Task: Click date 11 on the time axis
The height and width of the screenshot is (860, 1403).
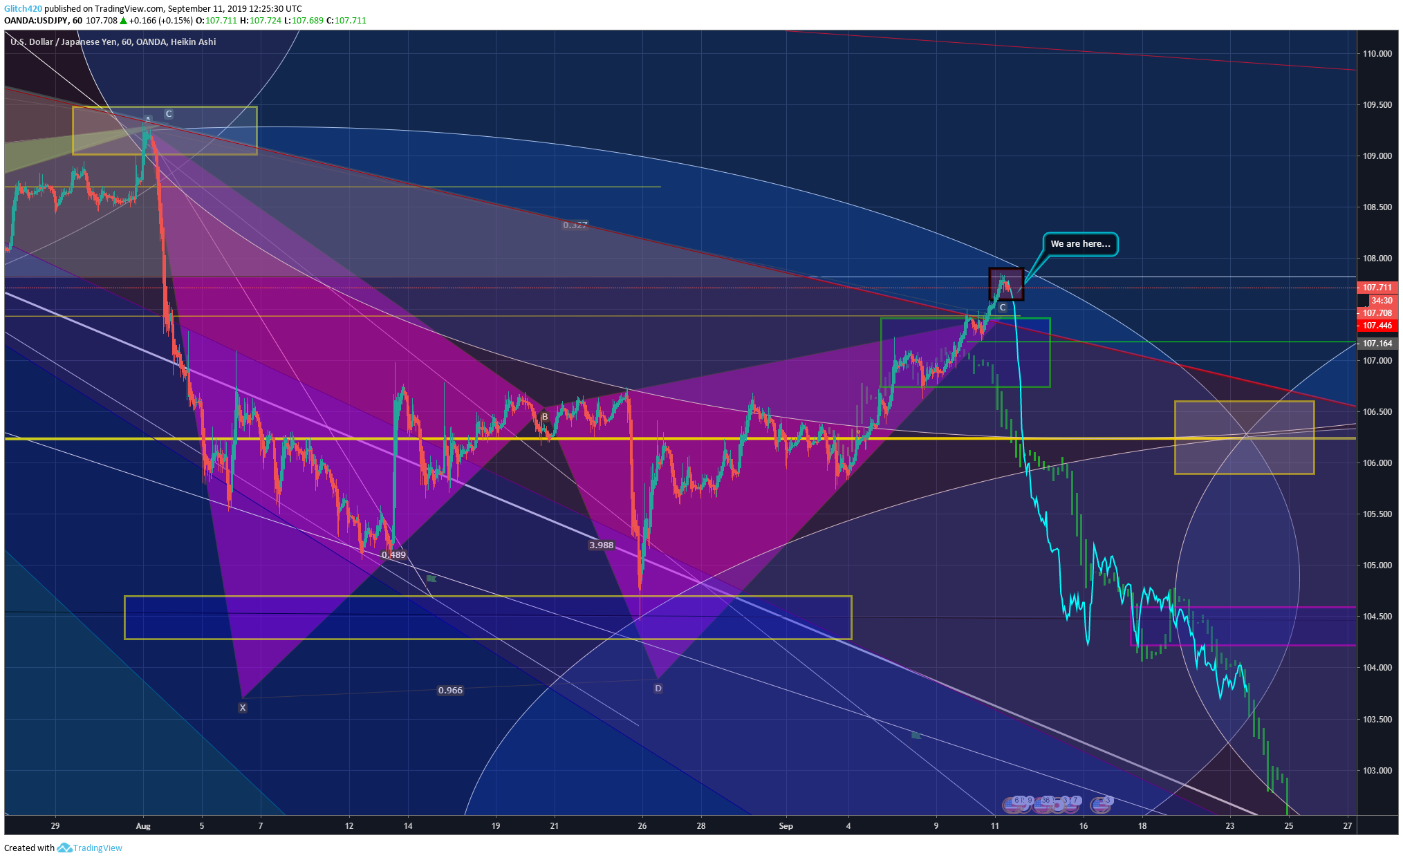Action: [x=995, y=826]
